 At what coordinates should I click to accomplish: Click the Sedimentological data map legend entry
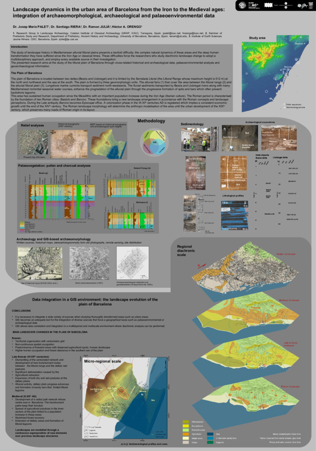[x=294, y=107]
